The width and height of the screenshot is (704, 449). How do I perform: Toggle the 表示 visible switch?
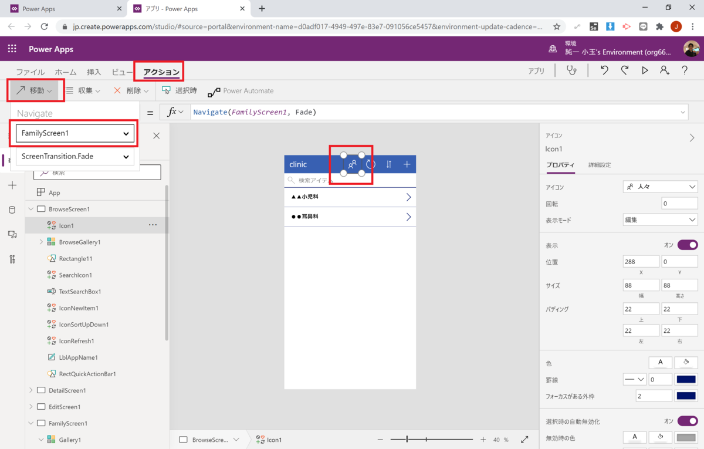click(x=688, y=245)
